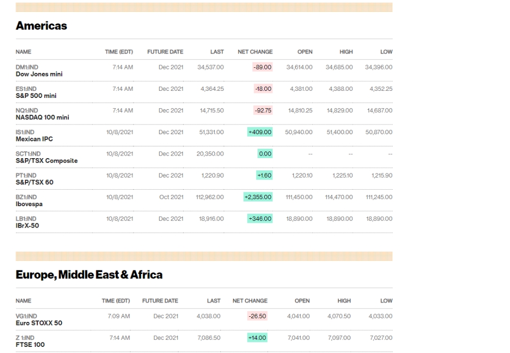Click Dow Jones net change -89.00

pos(263,67)
